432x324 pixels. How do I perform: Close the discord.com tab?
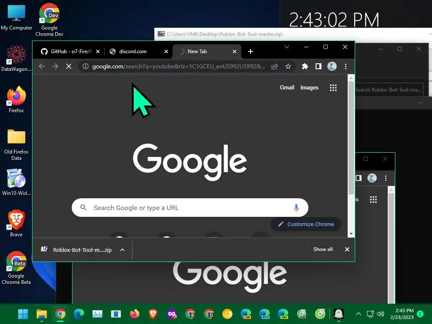pos(166,51)
